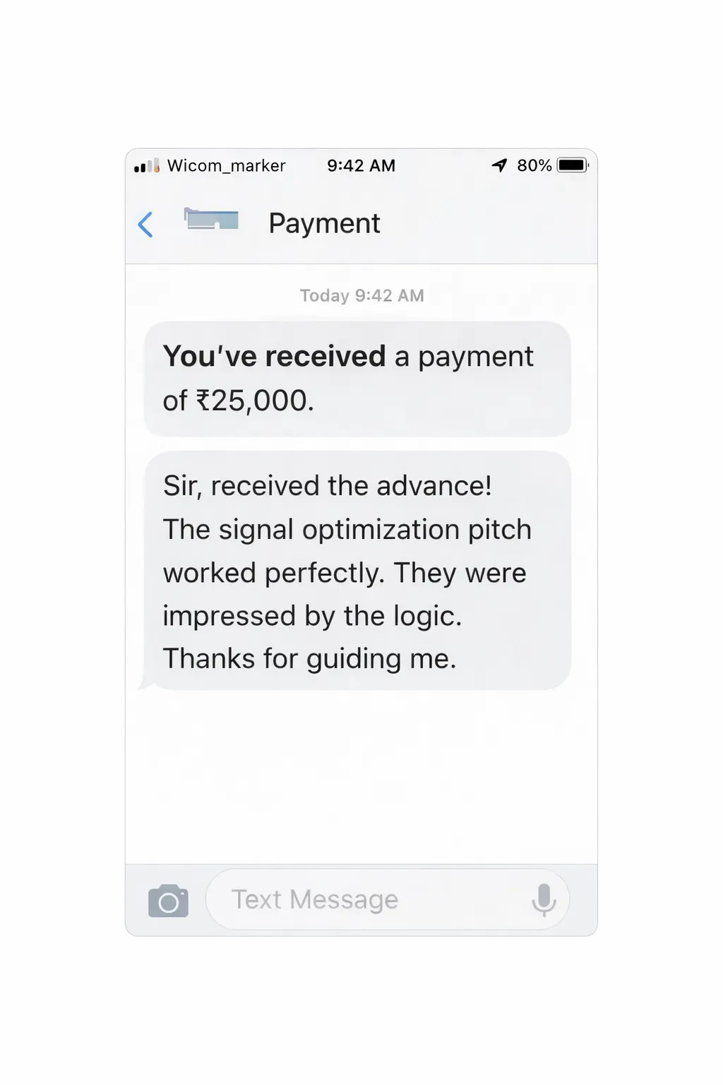Tap the bold "You've received" text
This screenshot has height=1085, width=723.
click(x=274, y=356)
